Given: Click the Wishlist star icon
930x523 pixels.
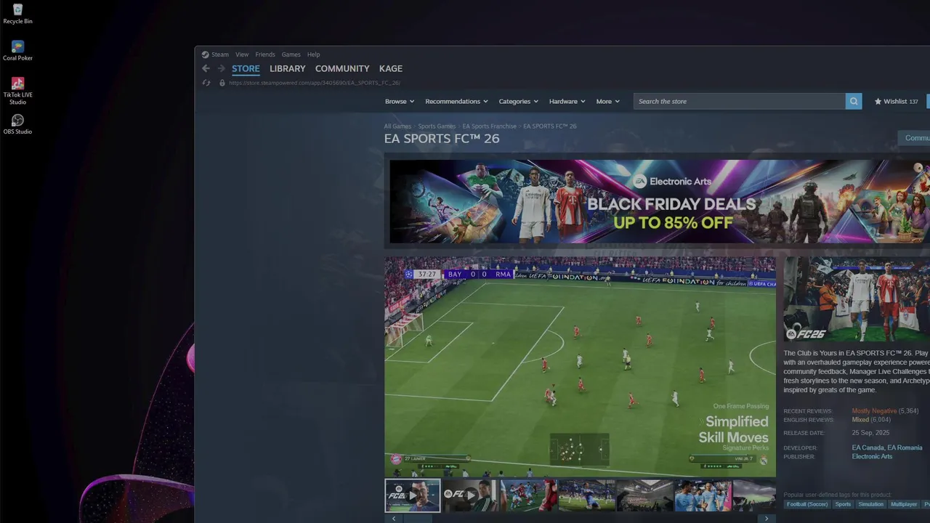Looking at the screenshot, I should click(878, 102).
